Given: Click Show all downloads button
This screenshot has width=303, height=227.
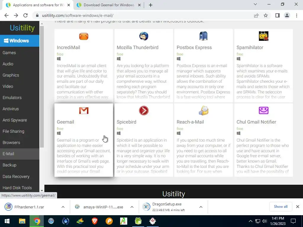Looking at the screenshot, I should pos(281,207).
